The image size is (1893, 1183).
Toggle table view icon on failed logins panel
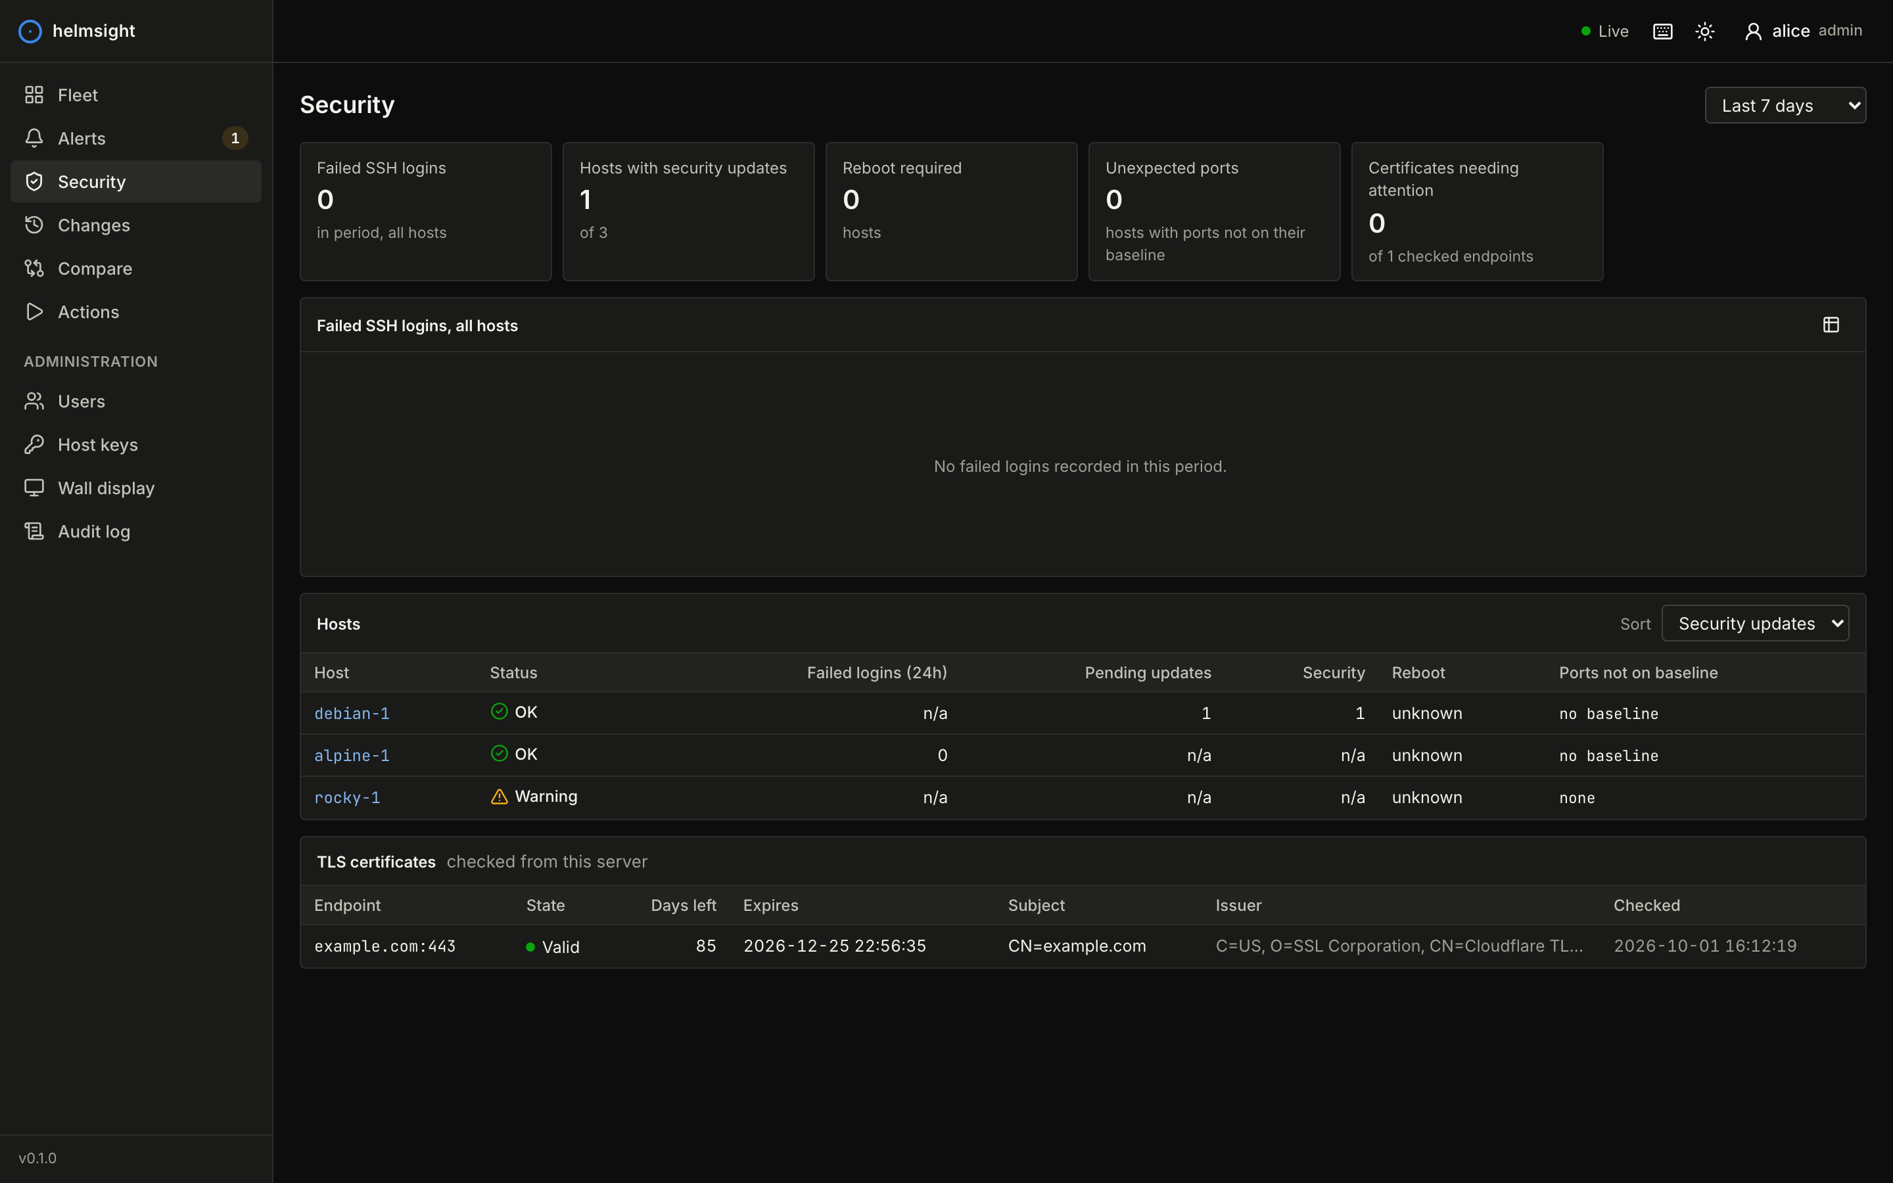pos(1831,325)
